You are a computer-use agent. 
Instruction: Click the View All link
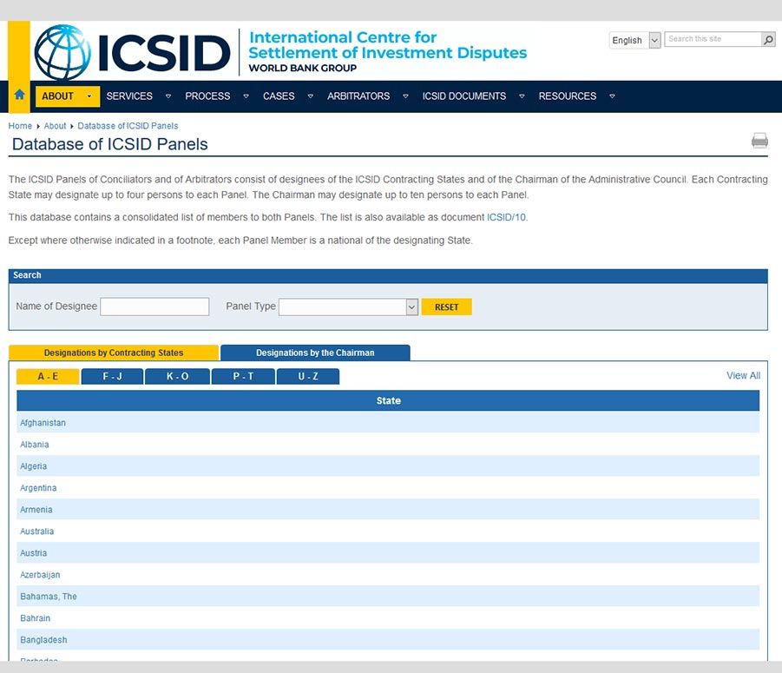pos(742,375)
